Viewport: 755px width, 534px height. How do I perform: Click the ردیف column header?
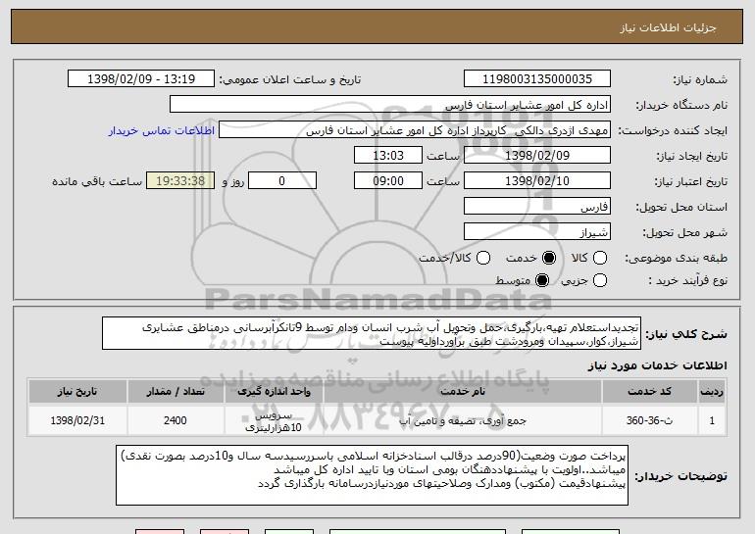coord(712,392)
